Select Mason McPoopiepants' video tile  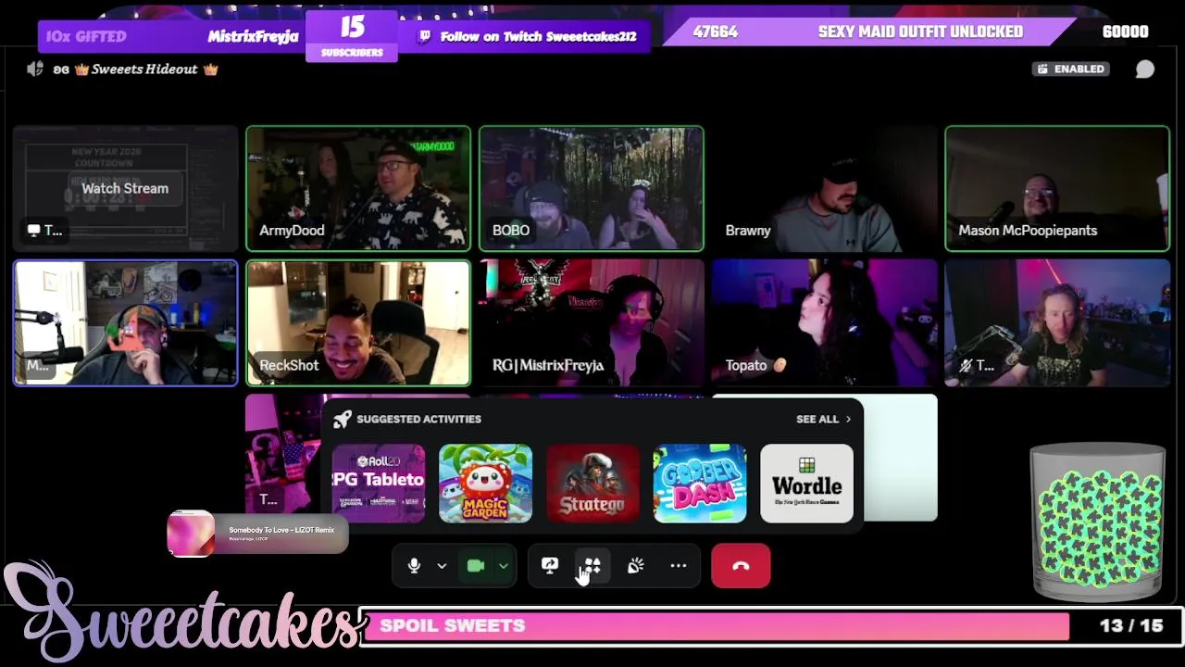pos(1057,189)
